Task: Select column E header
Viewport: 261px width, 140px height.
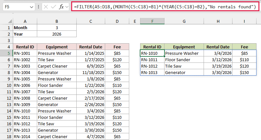Action: click(x=135, y=21)
